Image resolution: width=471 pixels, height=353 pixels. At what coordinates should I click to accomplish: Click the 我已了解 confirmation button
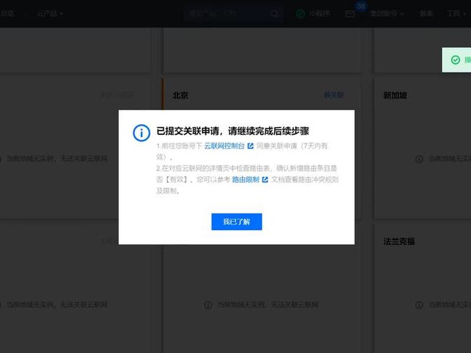pyautogui.click(x=237, y=222)
